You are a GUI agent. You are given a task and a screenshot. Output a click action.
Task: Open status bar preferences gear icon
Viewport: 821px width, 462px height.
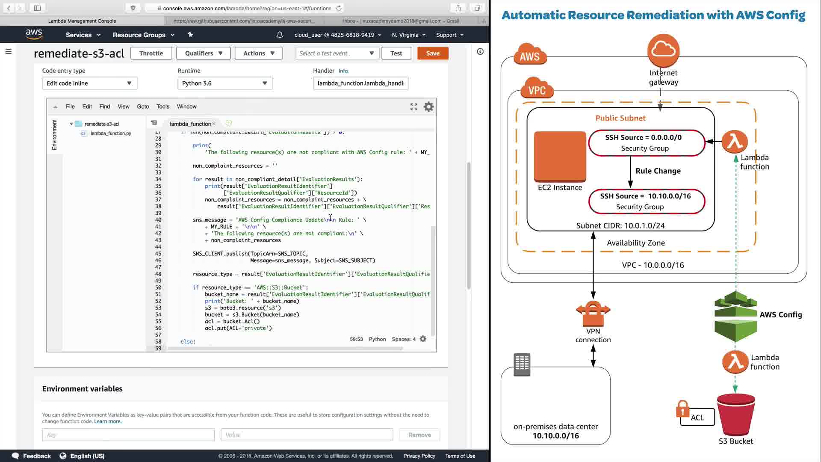[x=423, y=339]
